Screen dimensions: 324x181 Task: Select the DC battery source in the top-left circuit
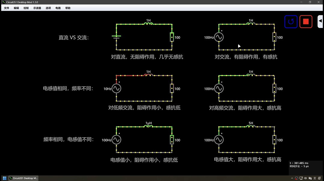coord(116,37)
